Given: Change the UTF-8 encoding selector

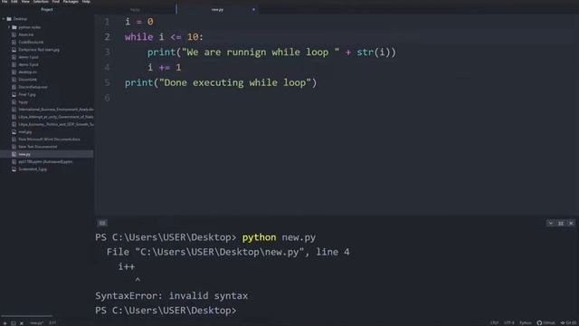Looking at the screenshot, I should click(x=509, y=323).
